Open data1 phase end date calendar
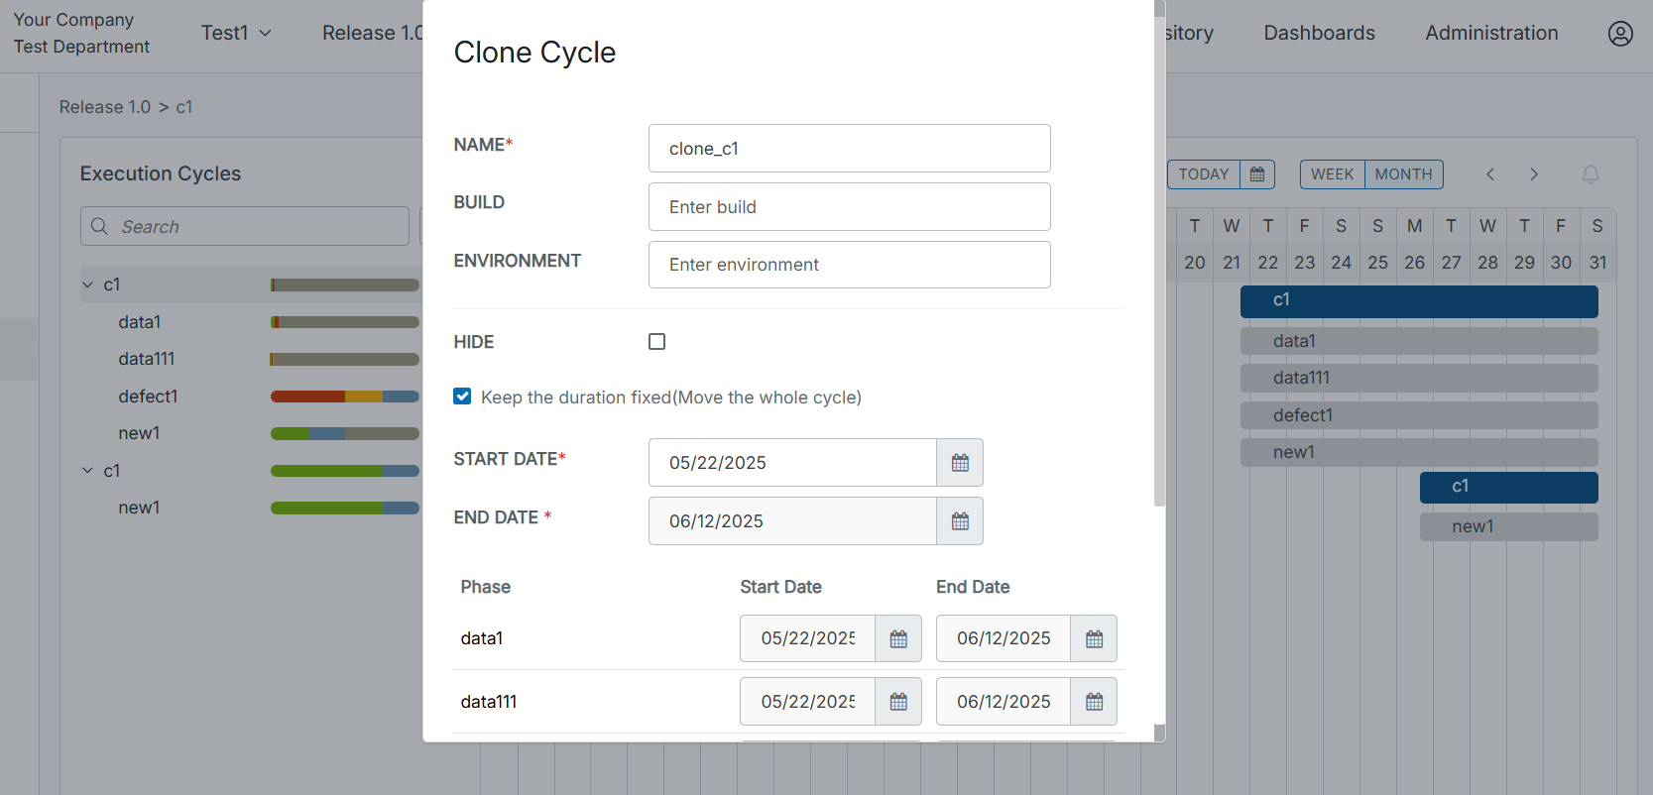 coord(1094,639)
